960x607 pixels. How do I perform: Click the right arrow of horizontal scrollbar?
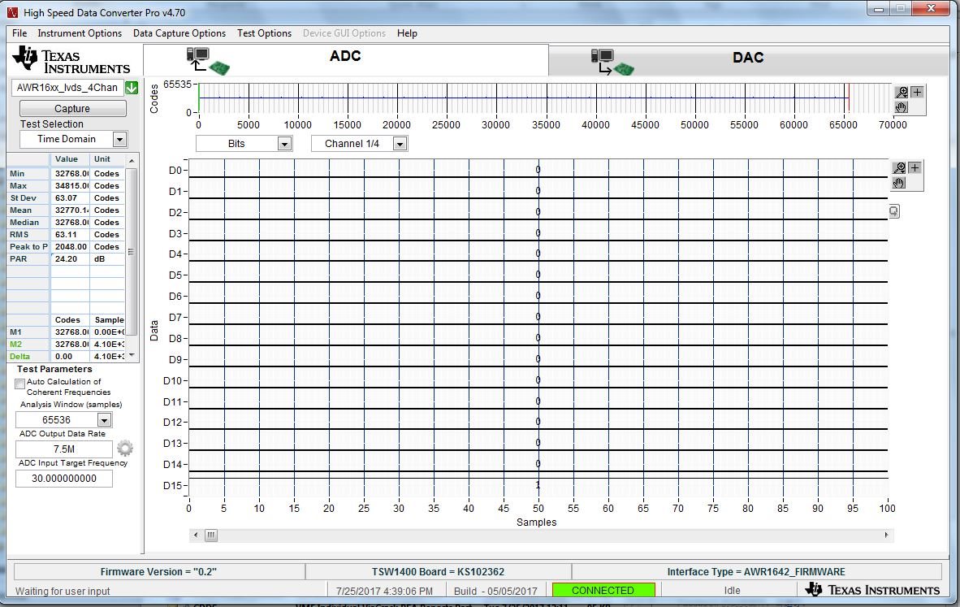tap(887, 535)
